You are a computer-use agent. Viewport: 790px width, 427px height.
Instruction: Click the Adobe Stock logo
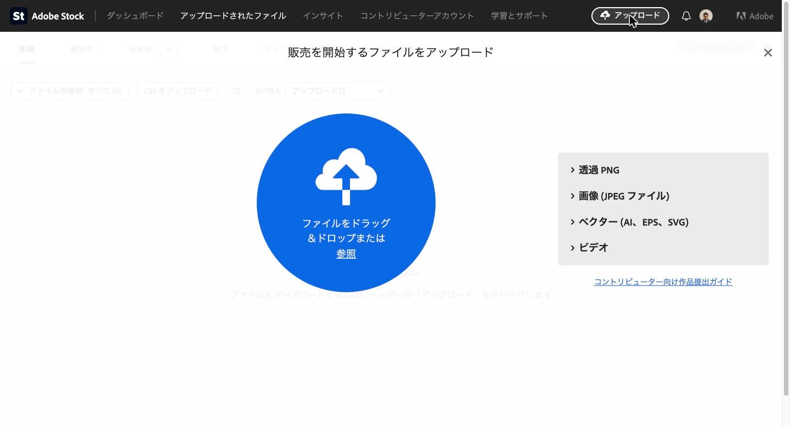47,16
